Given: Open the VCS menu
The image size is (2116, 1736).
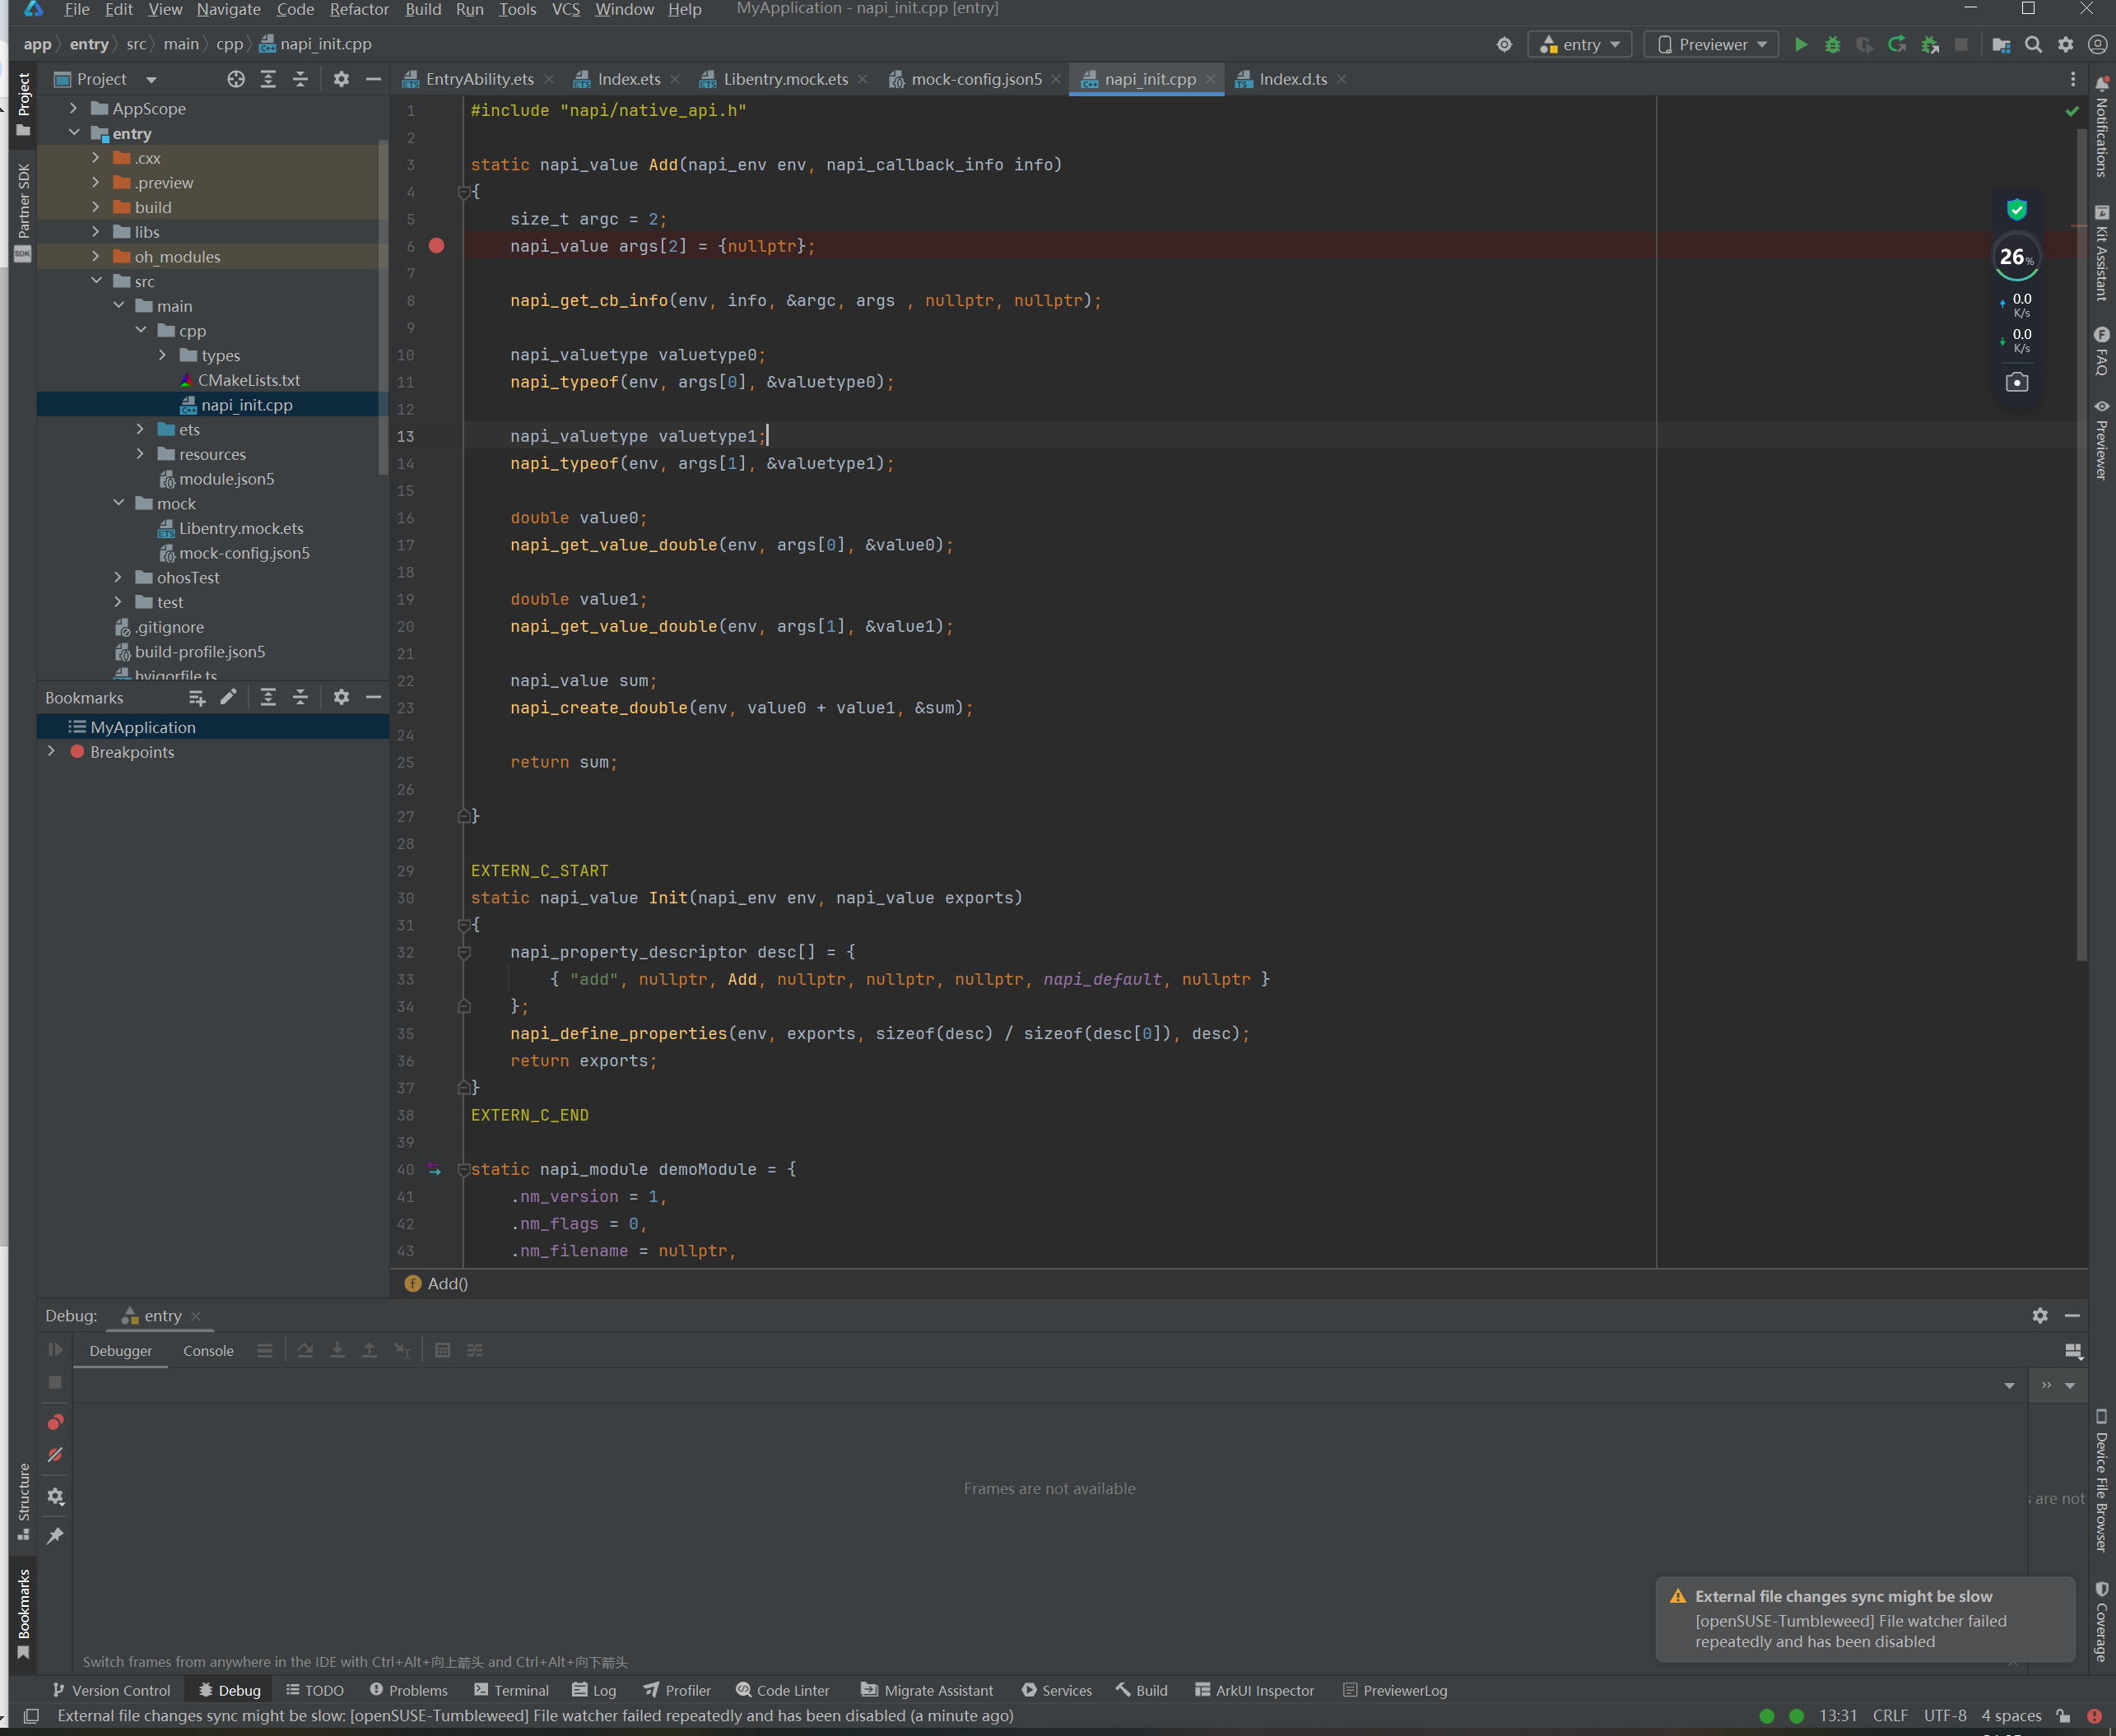Looking at the screenshot, I should point(565,9).
